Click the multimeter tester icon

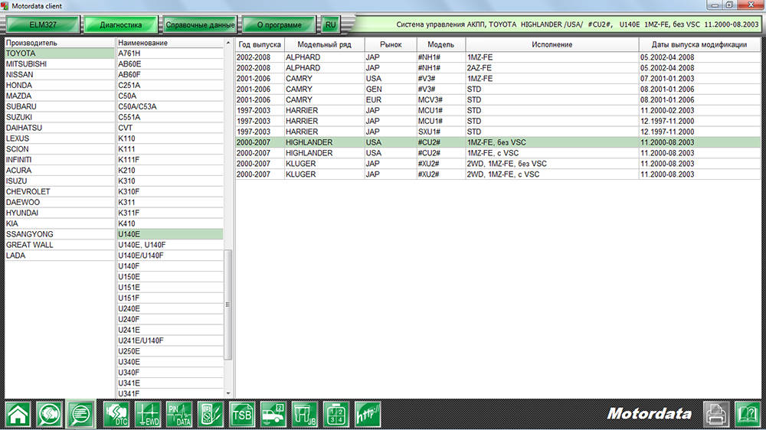211,414
